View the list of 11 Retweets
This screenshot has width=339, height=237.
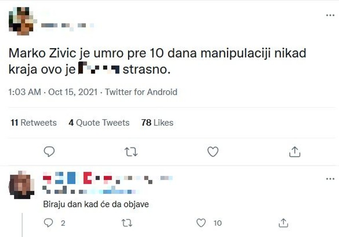click(x=34, y=123)
